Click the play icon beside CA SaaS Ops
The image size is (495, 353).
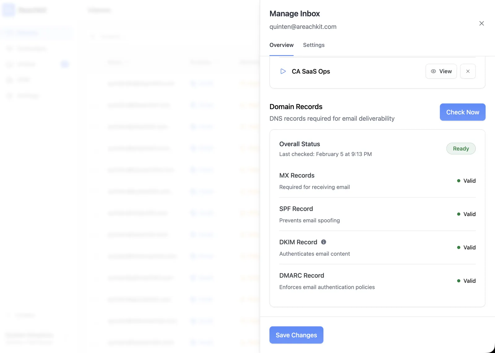click(x=283, y=71)
